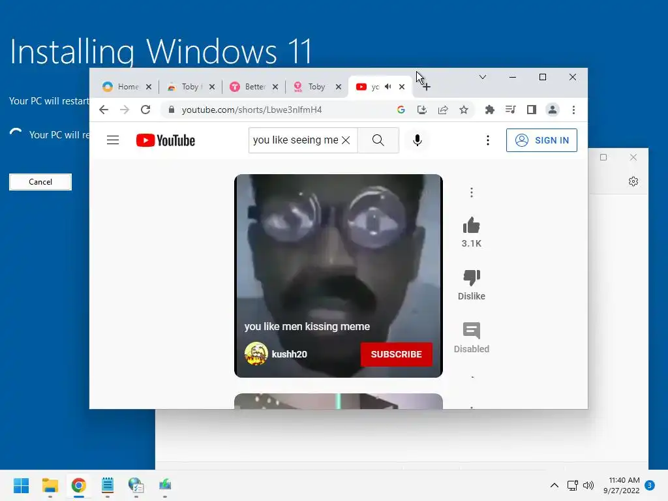Viewport: 668px width, 501px height.
Task: Open the Chrome profile avatar
Action: (x=552, y=110)
